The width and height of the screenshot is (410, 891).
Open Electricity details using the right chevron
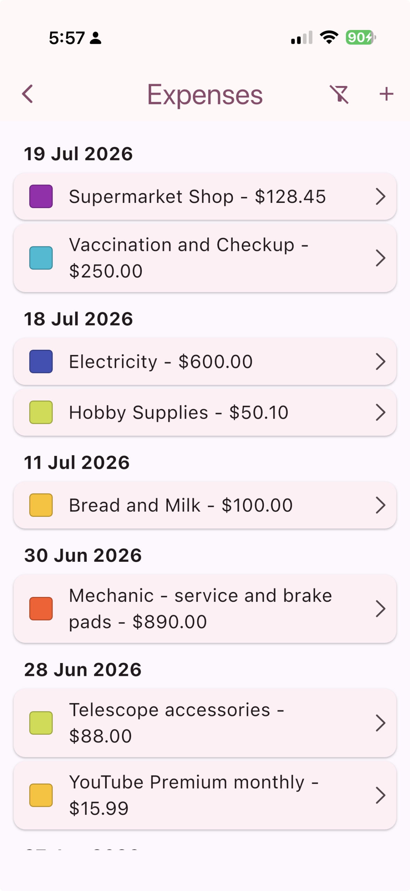[380, 361]
